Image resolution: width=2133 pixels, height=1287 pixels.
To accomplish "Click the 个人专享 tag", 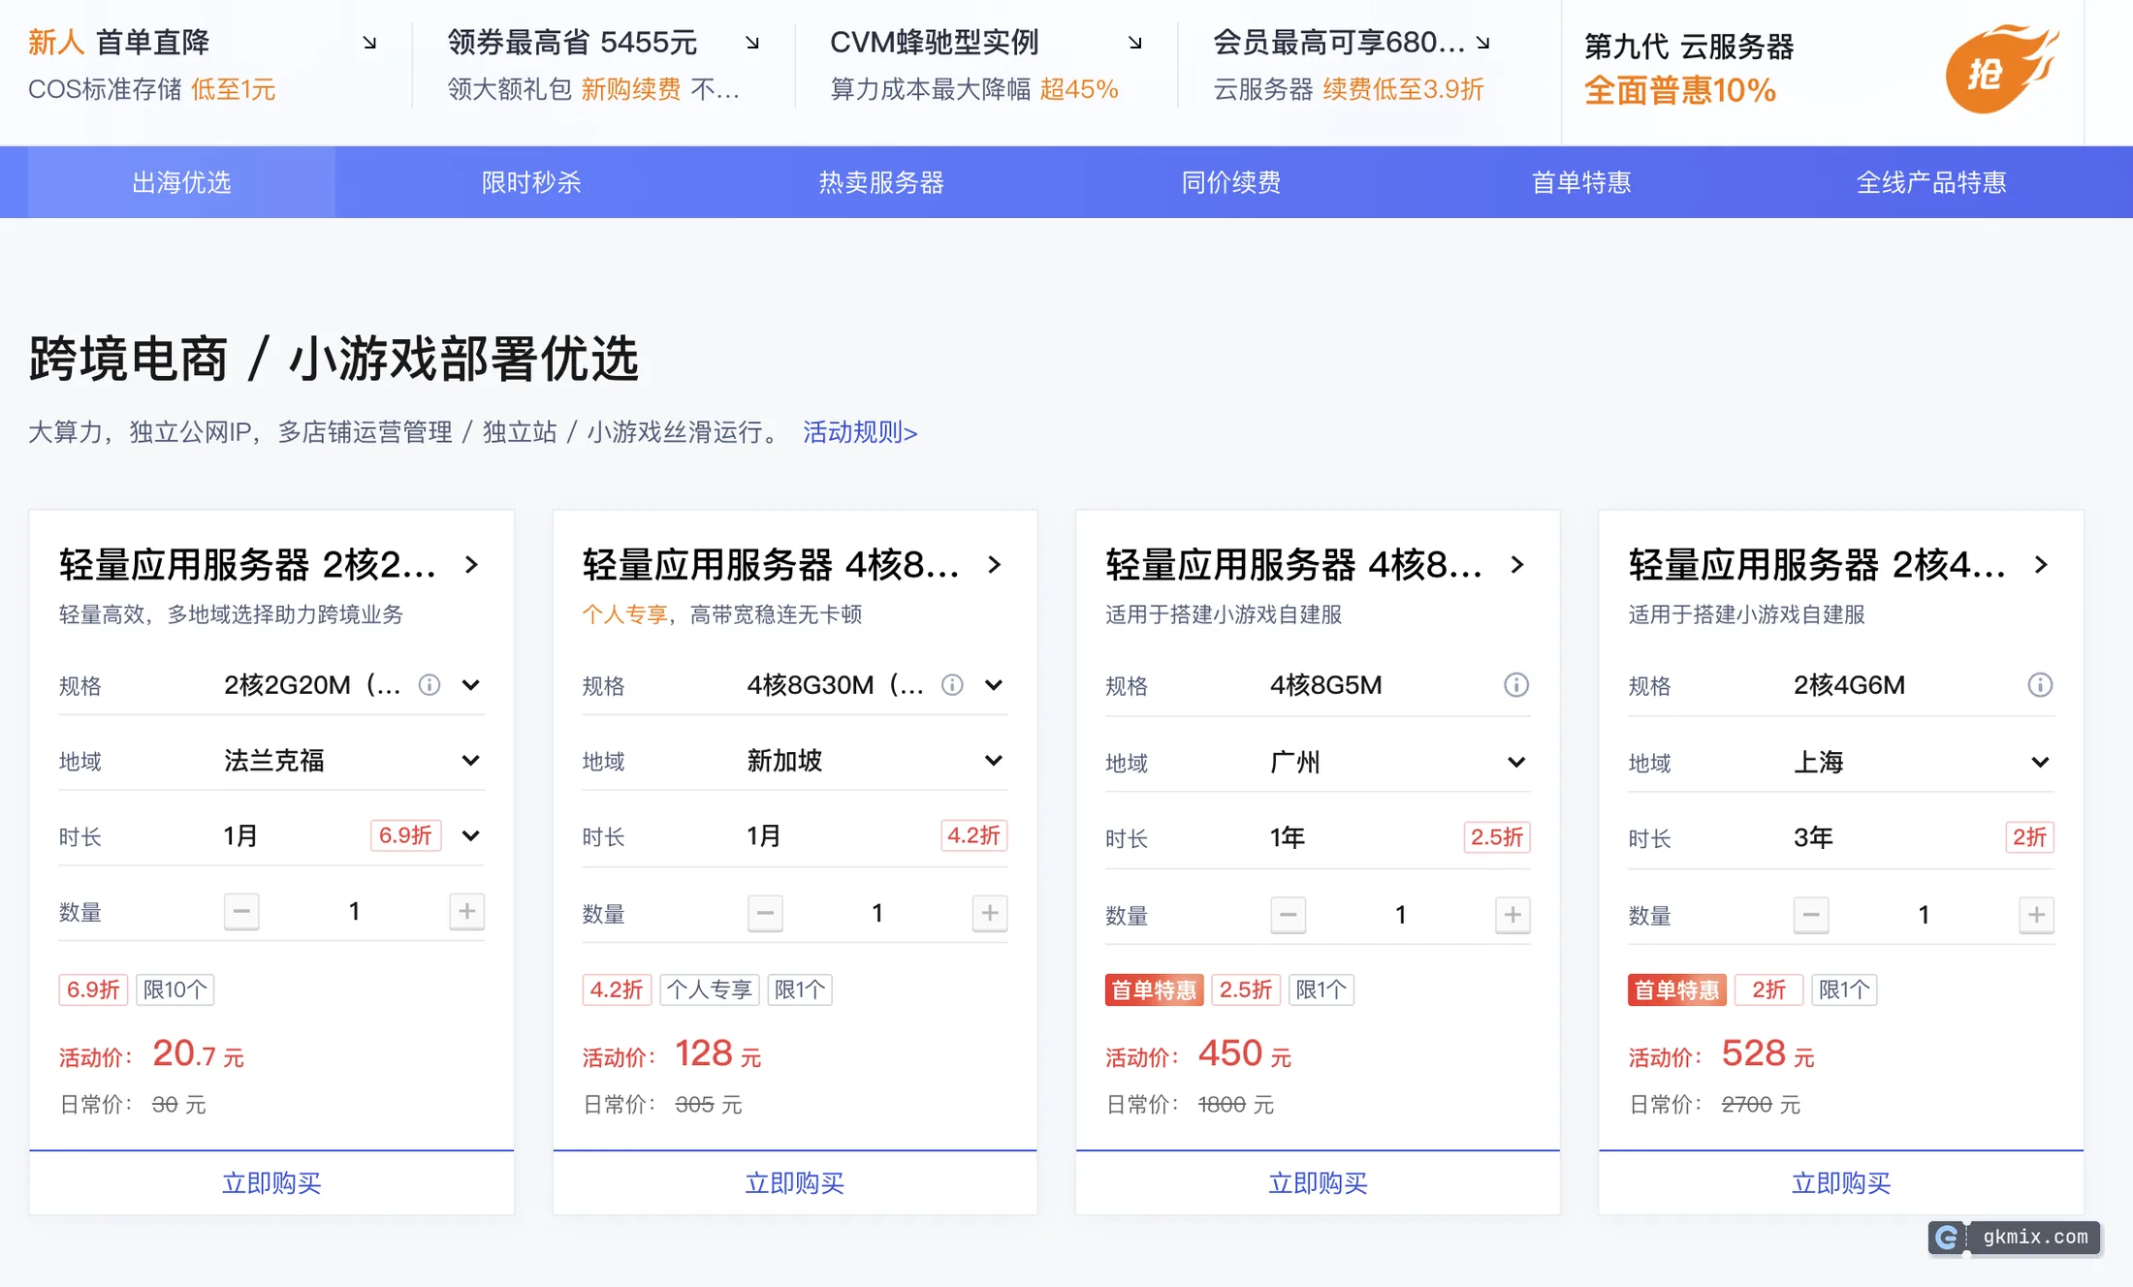I will pos(710,989).
